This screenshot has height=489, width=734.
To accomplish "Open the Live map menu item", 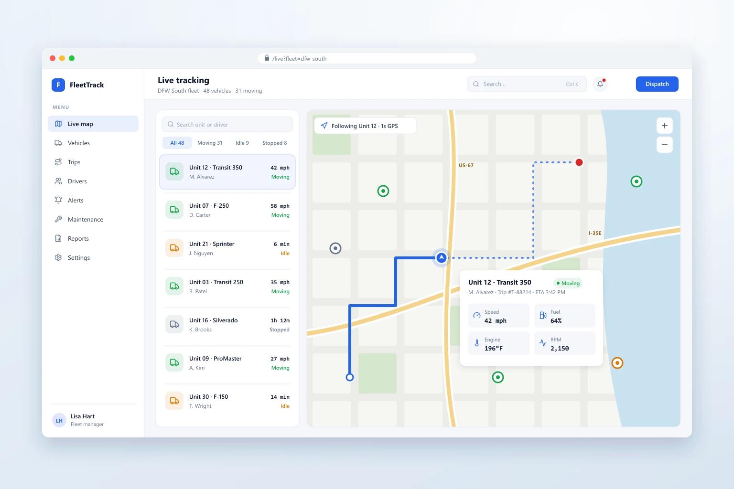I will pyautogui.click(x=93, y=124).
